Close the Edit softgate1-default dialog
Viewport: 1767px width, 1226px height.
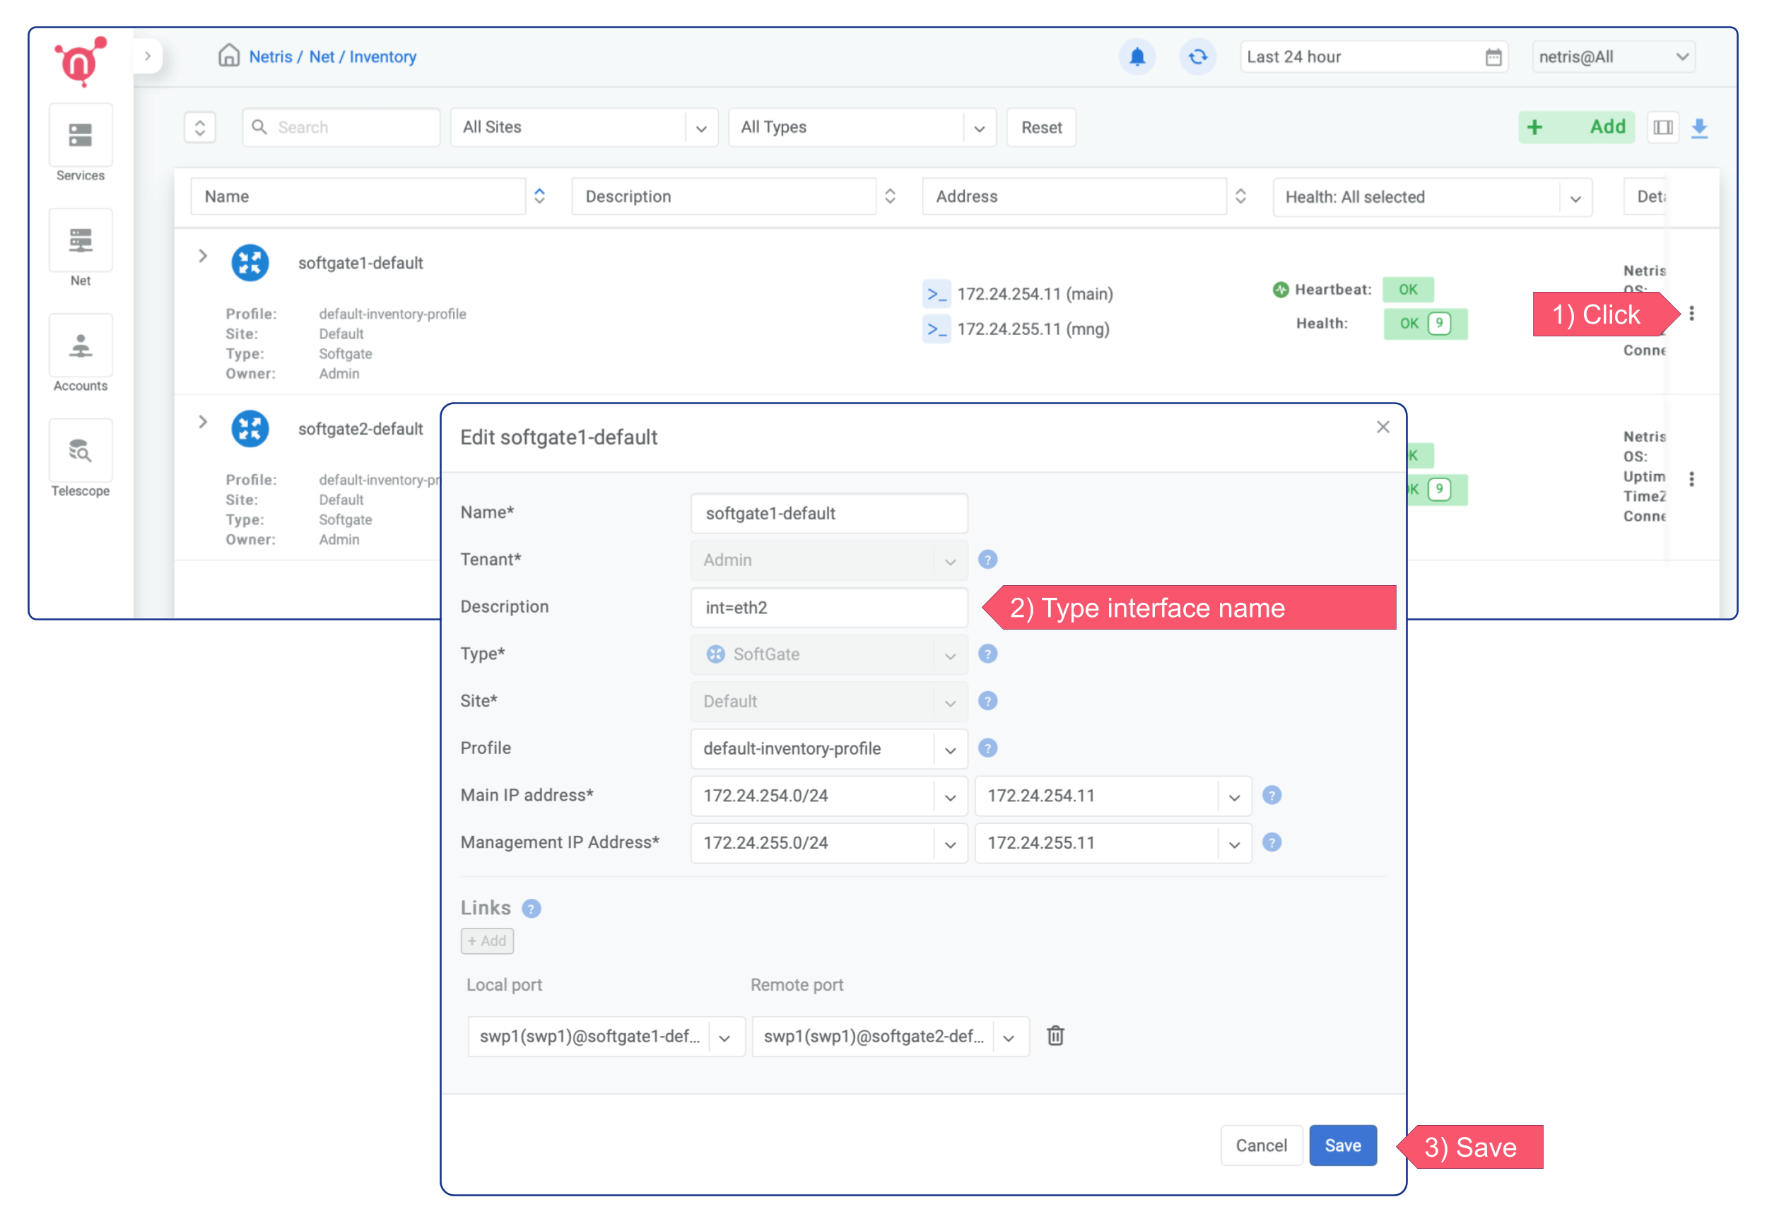1382,427
